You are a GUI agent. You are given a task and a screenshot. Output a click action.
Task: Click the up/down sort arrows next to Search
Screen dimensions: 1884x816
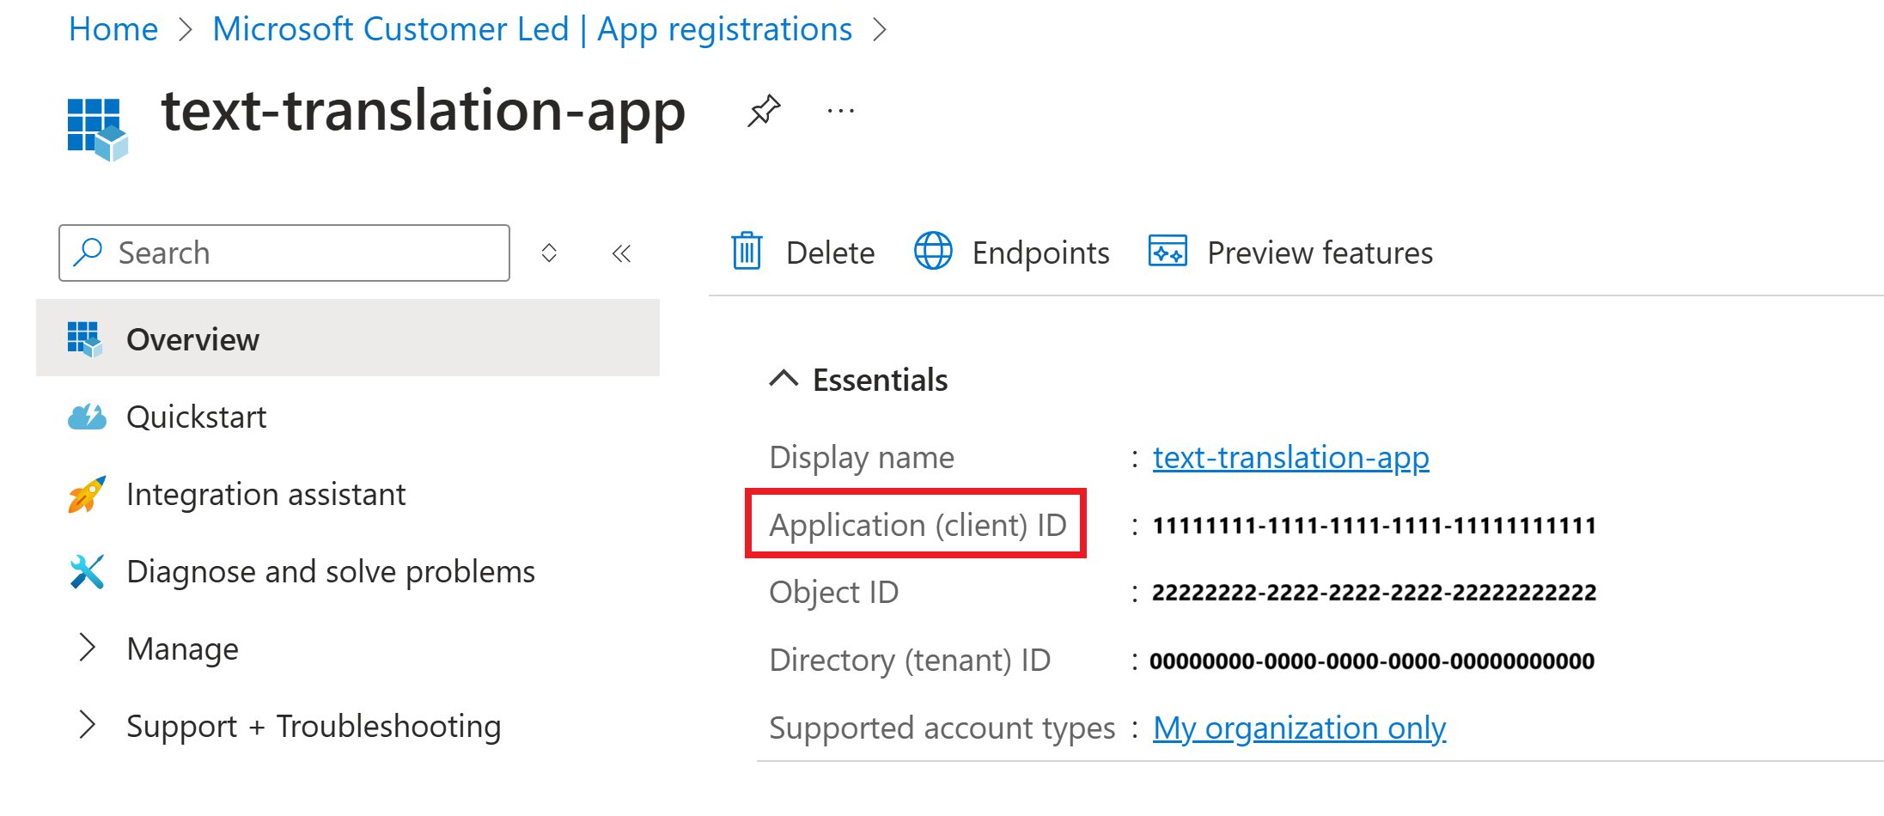[x=549, y=253]
